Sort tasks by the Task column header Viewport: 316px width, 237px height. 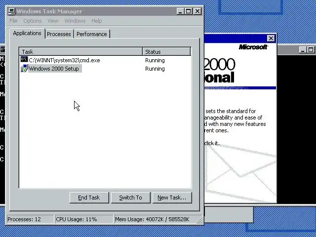click(81, 52)
